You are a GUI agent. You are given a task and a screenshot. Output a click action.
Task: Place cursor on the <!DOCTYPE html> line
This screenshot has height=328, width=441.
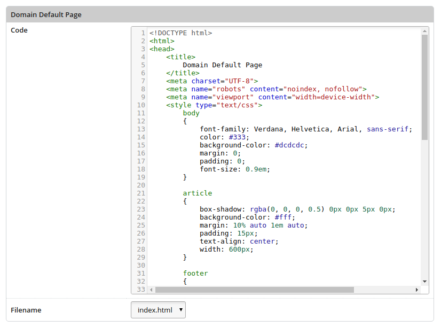click(x=181, y=33)
